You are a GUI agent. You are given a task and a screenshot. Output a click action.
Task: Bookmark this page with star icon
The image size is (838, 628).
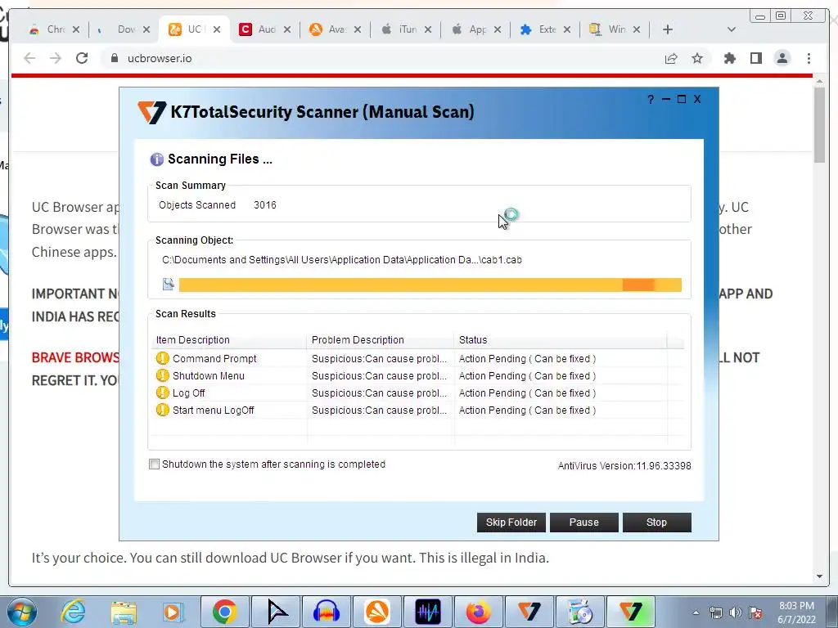(697, 58)
